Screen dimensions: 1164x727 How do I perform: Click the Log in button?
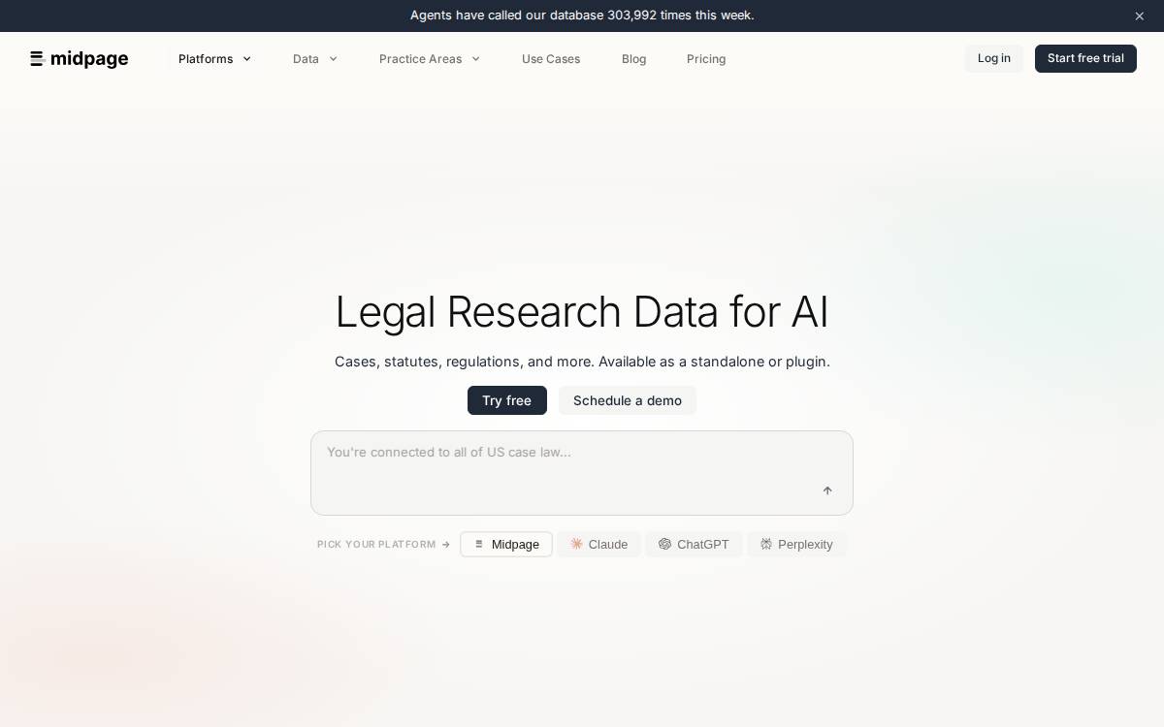coord(994,58)
